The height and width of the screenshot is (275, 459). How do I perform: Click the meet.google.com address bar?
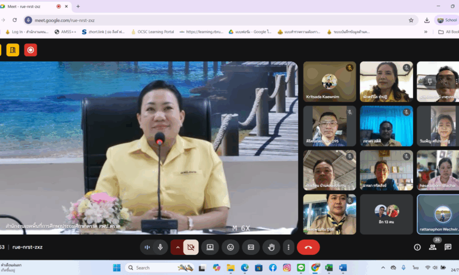220,20
